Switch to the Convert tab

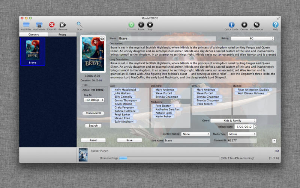(x=33, y=35)
